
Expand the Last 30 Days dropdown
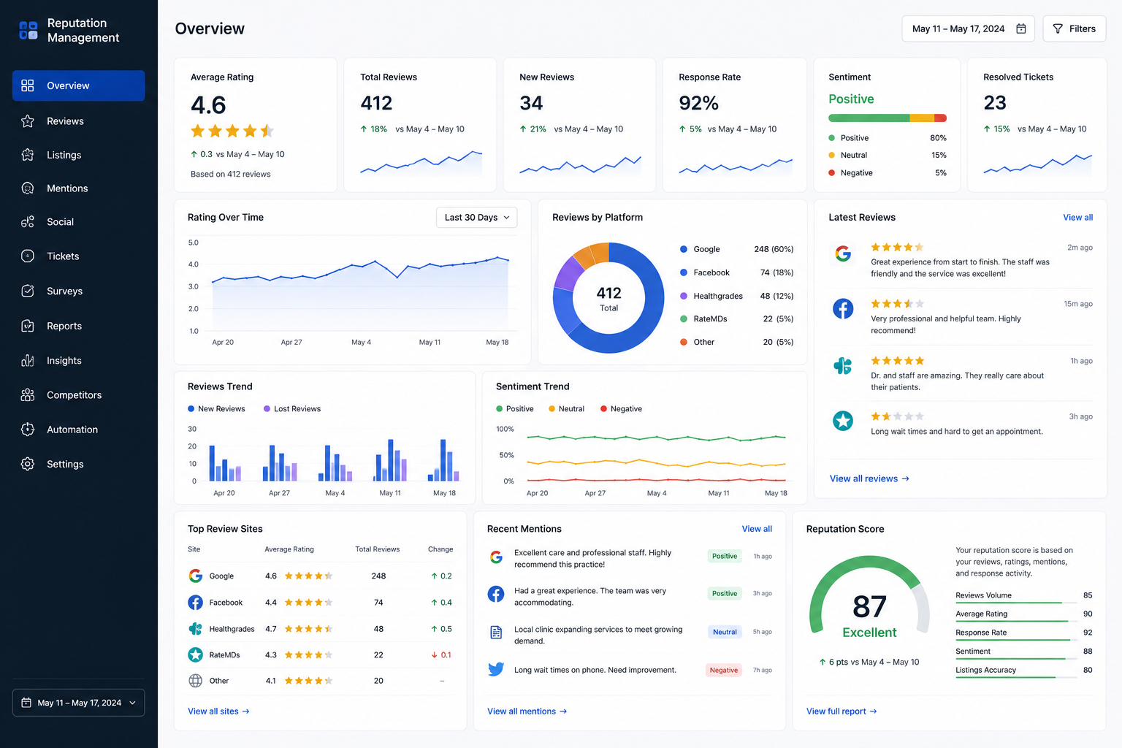476,218
